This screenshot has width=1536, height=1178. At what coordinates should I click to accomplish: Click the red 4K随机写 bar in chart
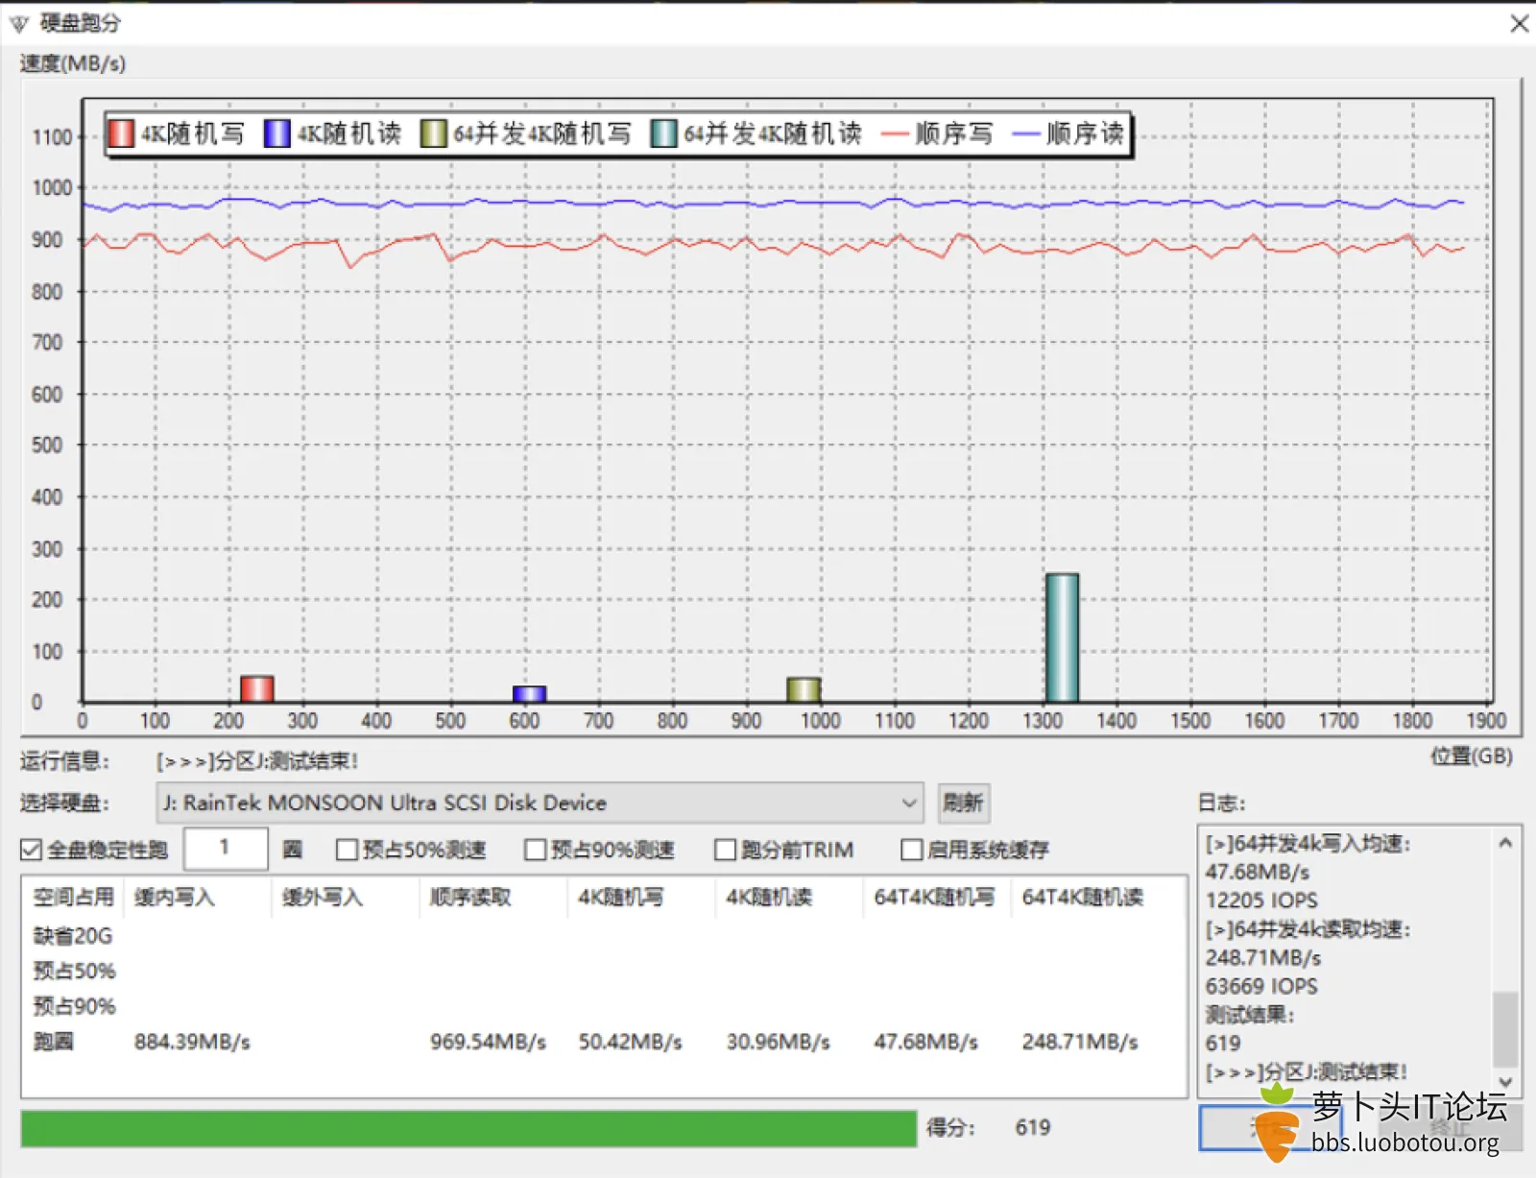pos(256,688)
